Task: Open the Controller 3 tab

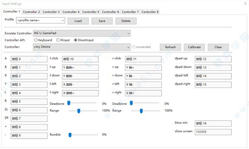Action: click(51, 12)
